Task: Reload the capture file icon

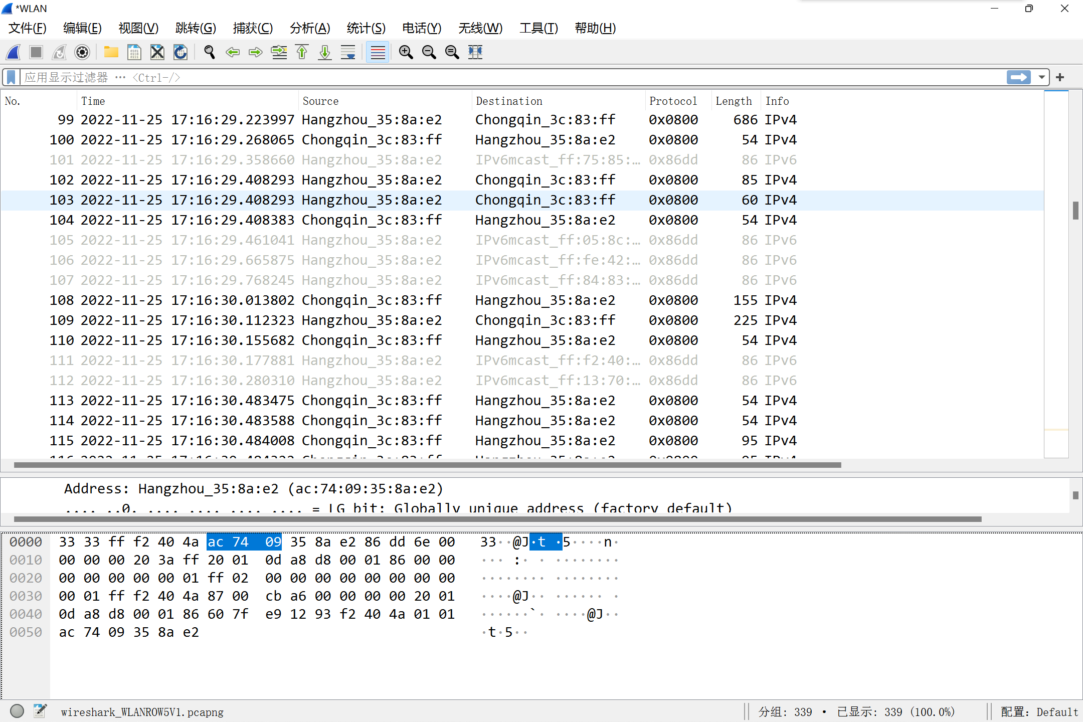Action: pyautogui.click(x=180, y=52)
